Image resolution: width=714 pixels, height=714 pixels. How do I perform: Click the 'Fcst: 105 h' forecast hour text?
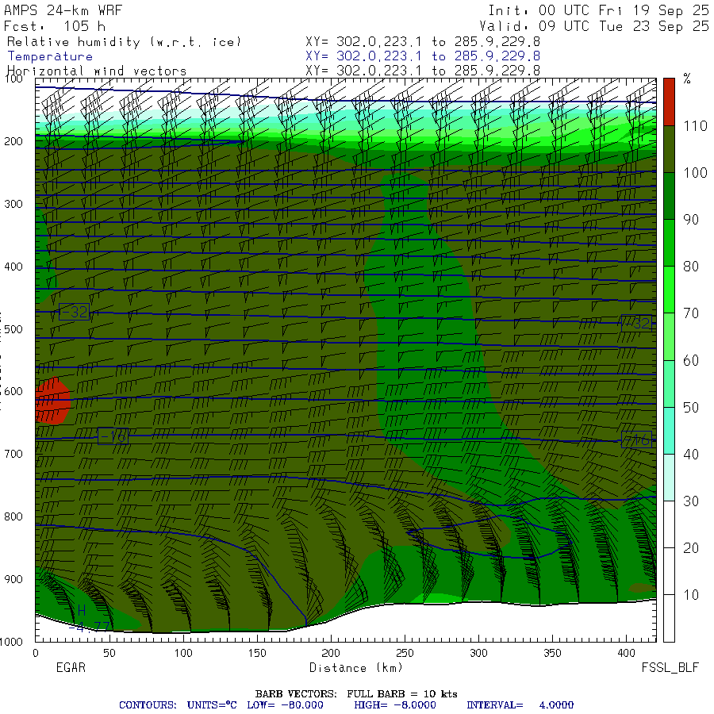click(x=55, y=26)
